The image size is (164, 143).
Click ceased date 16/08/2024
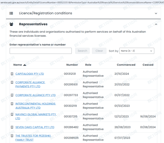pyautogui.click(x=148, y=116)
